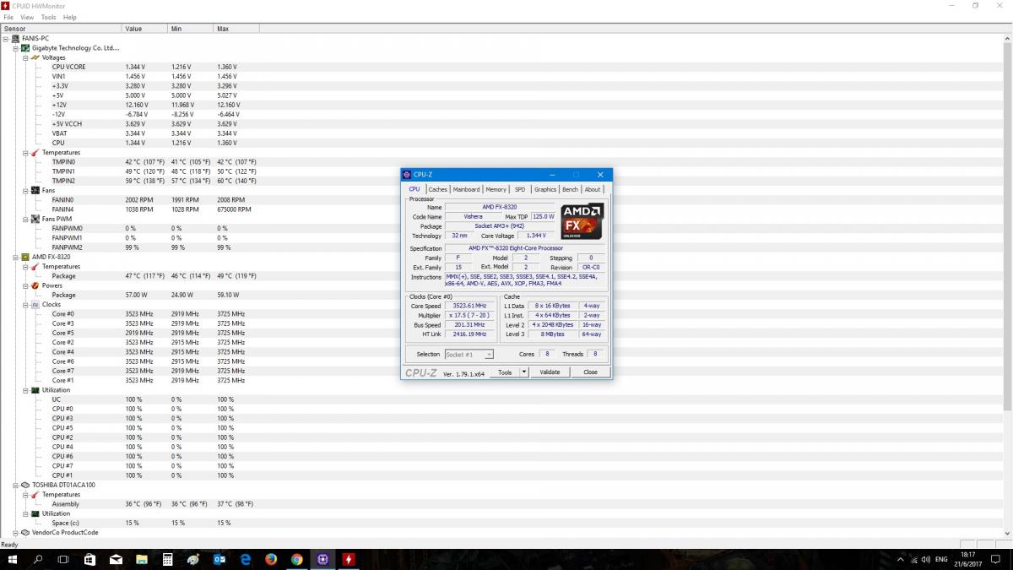1013x570 pixels.
Task: Click the Utilization icon under TOSHIBA DT01ACA100
Action: 35,513
